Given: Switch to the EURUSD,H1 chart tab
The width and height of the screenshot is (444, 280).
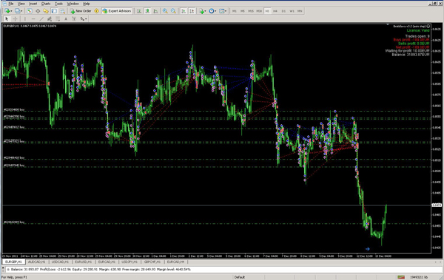Looking at the screenshot, I should (x=83, y=262).
